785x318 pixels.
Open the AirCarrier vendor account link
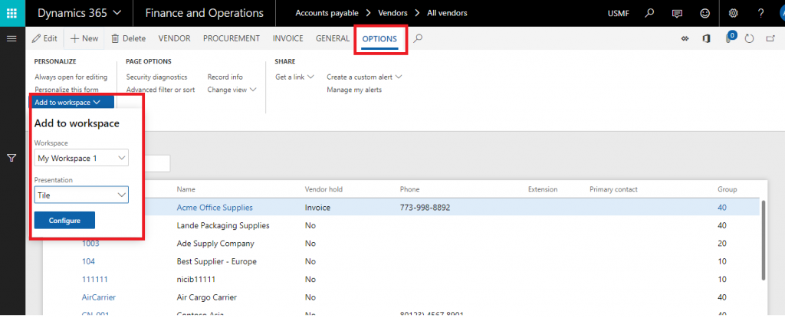[99, 297]
